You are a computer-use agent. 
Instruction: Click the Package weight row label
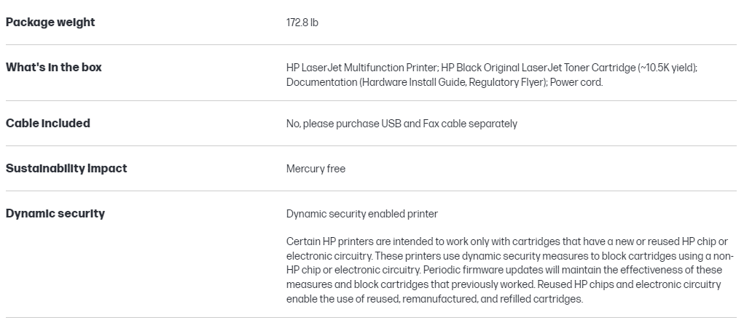point(50,23)
